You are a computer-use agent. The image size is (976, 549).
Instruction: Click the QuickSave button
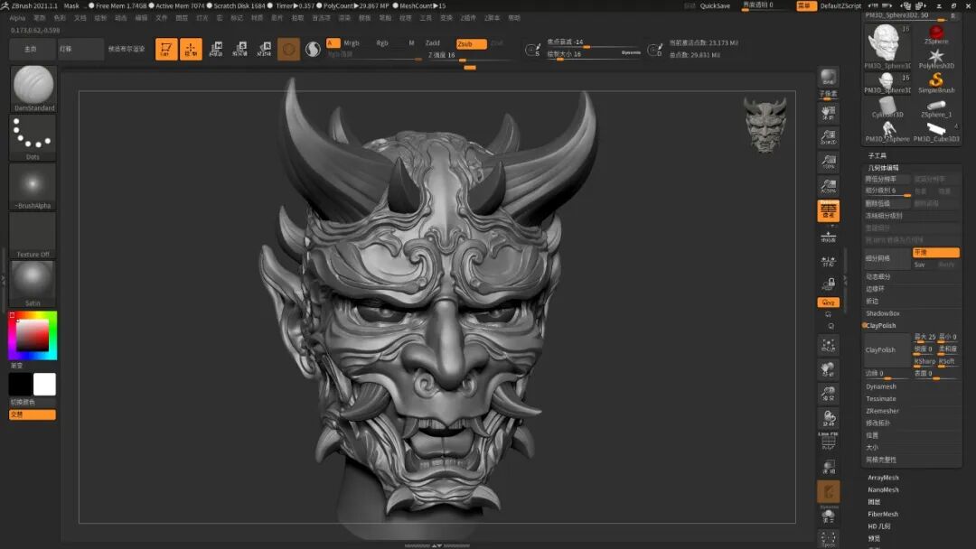(x=715, y=5)
